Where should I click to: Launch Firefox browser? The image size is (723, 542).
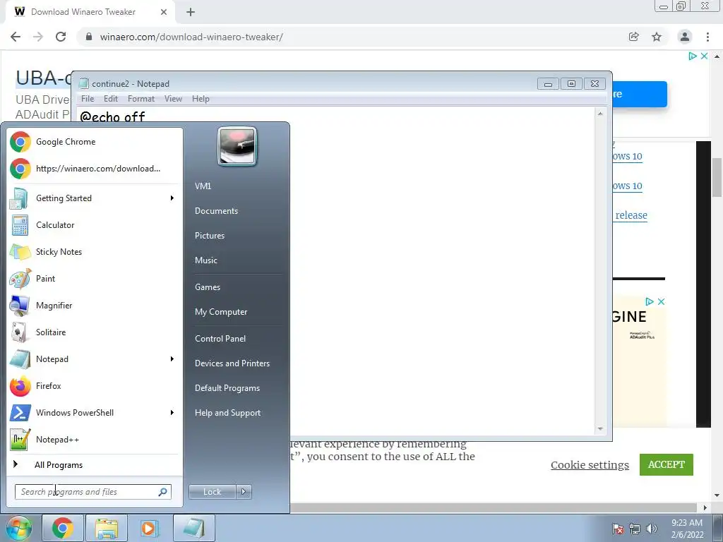tap(95, 386)
